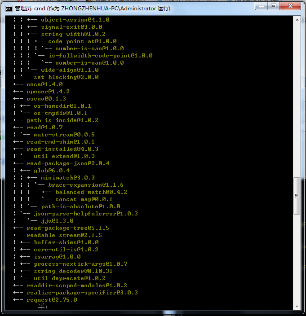Click the line read-installed@4.0.3
Screen dimensions: 306x316
click(x=62, y=149)
